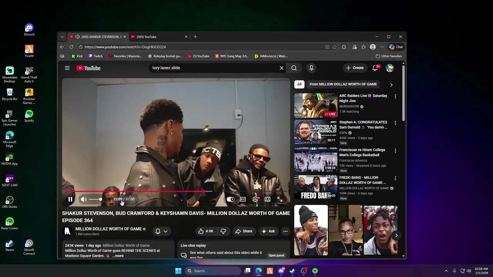Screen dimensions: 493x277
Task: Open more actions menu under video
Action: point(285,231)
